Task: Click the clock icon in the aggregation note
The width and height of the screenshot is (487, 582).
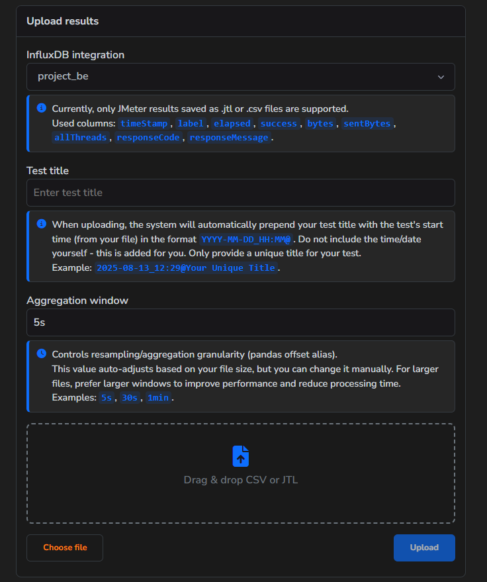Action: point(41,354)
